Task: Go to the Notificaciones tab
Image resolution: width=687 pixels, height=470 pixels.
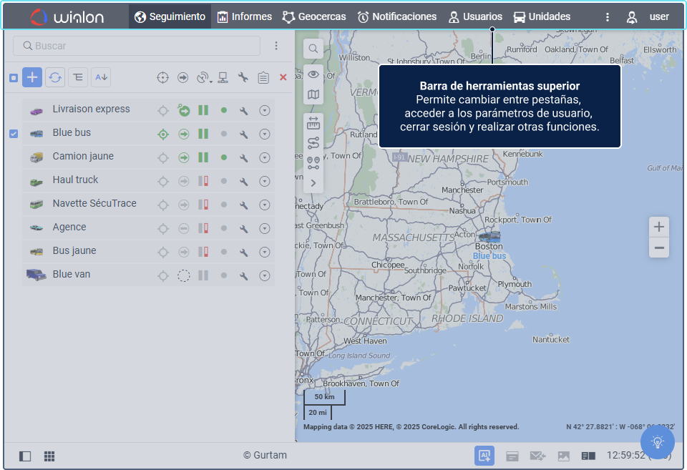Action: pos(397,16)
